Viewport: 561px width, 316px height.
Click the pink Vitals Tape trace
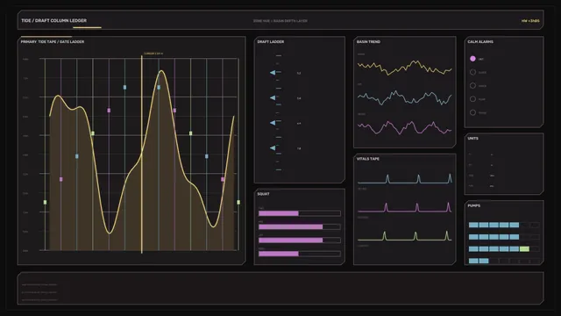point(404,207)
